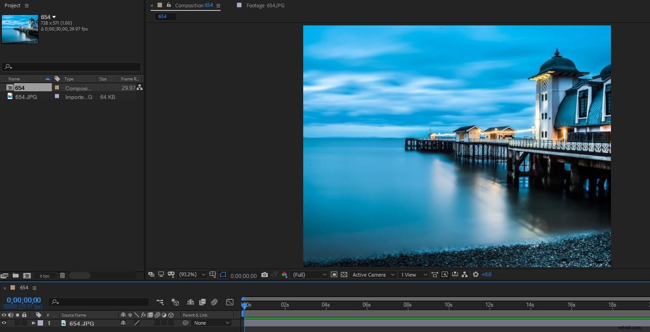Toggle the transparency grid in the viewer
650x332 pixels.
pos(344,274)
